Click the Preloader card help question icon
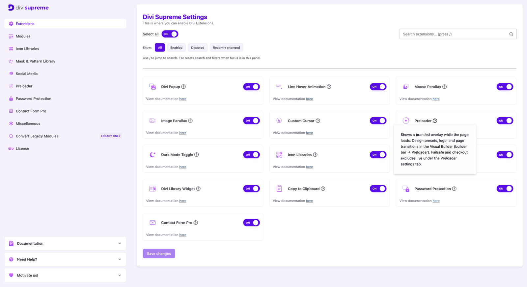527x287 pixels. point(435,121)
